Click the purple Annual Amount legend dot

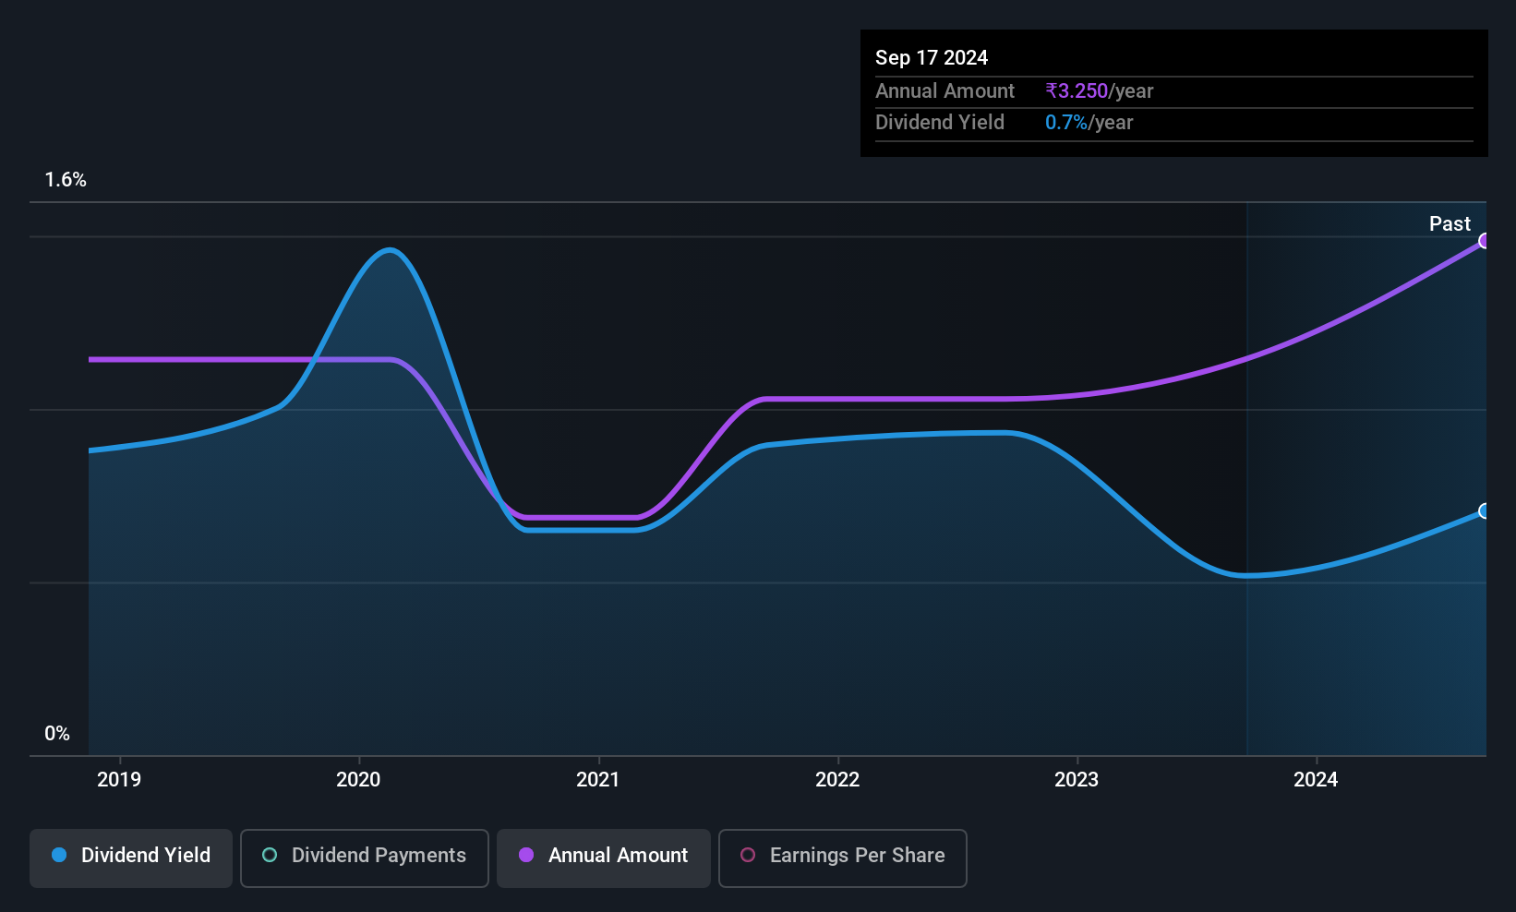pyautogui.click(x=526, y=855)
